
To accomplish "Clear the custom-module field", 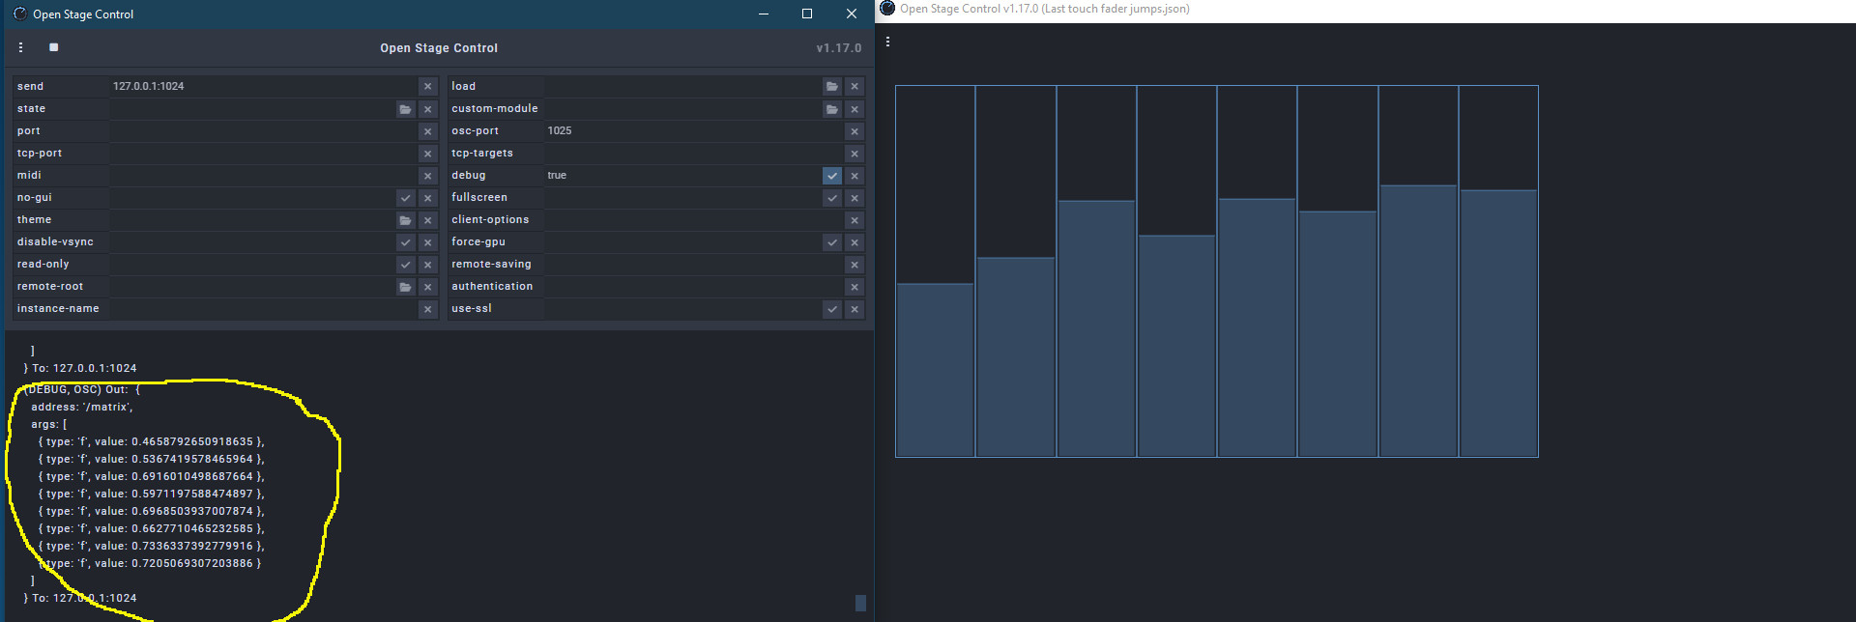I will tap(855, 109).
